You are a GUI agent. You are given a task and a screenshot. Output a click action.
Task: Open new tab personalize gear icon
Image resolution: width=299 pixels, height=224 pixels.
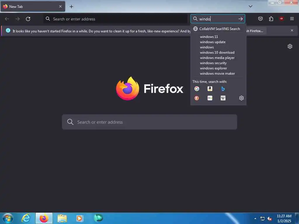(x=290, y=46)
